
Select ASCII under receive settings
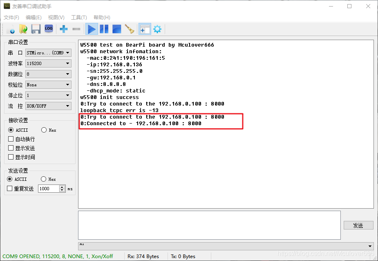[x=18, y=130]
